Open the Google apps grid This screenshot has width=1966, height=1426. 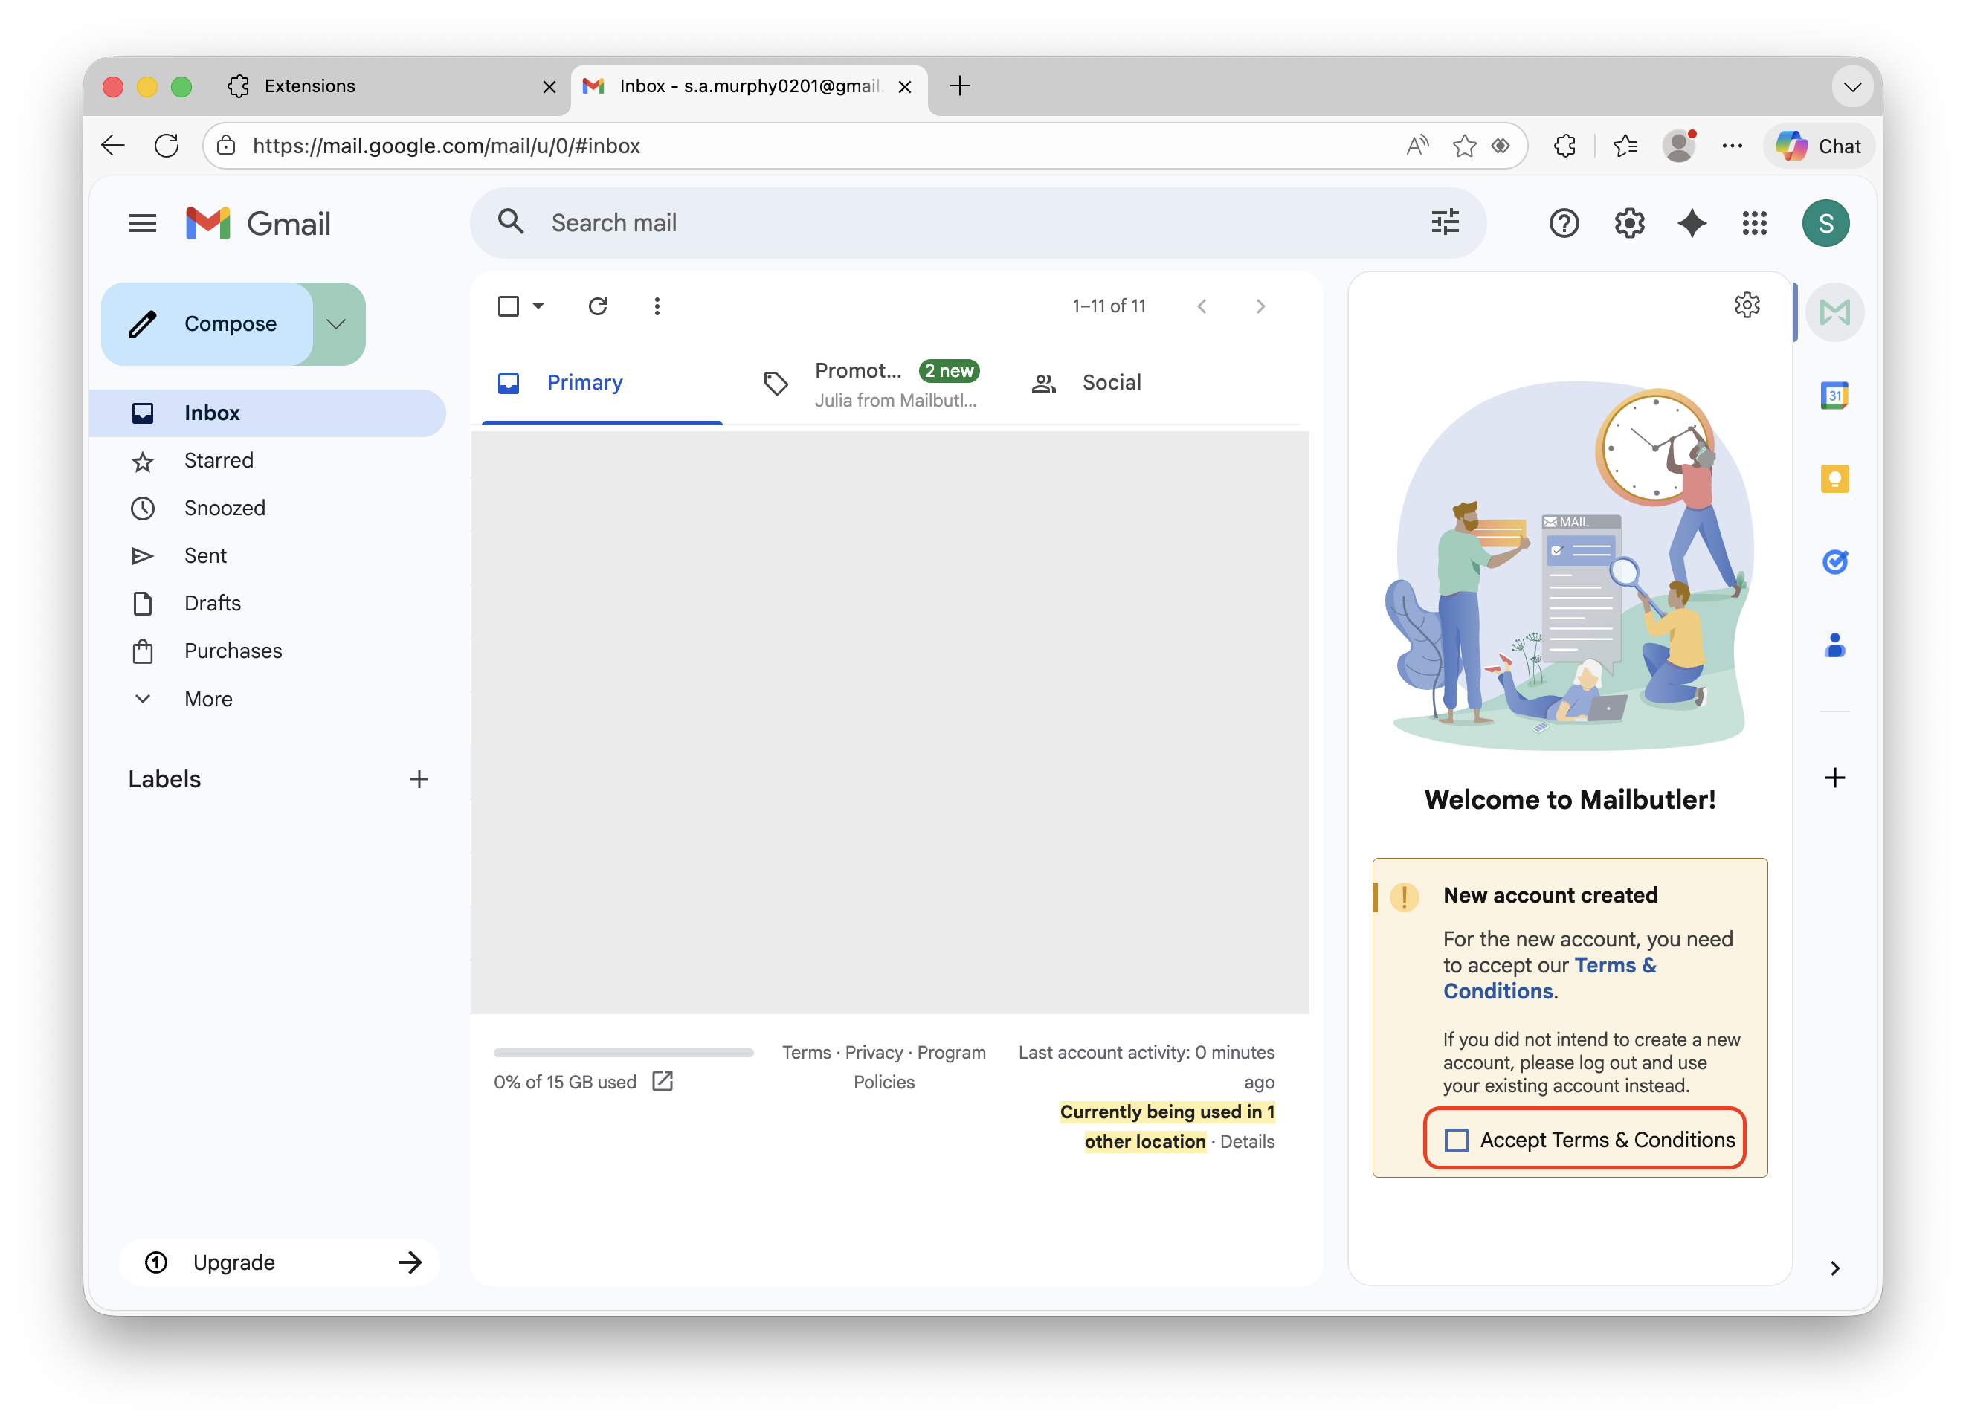(1753, 224)
